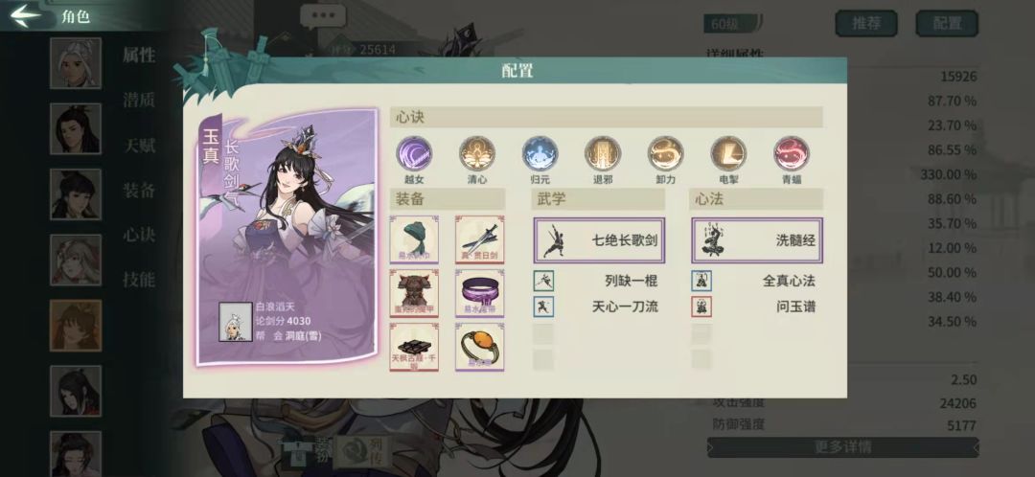
Task: Select the 归元 heart technique icon
Action: (x=540, y=153)
